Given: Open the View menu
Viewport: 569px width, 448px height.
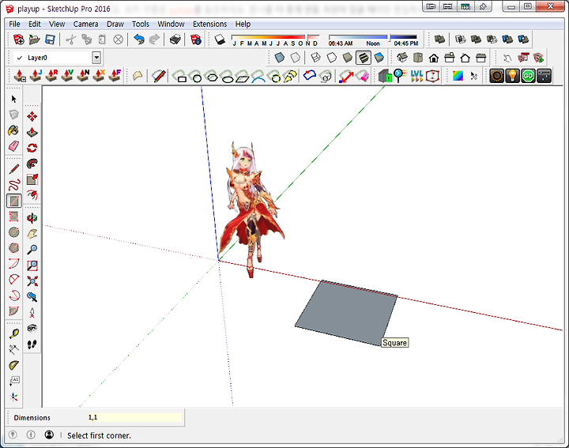Looking at the screenshot, I should (57, 24).
